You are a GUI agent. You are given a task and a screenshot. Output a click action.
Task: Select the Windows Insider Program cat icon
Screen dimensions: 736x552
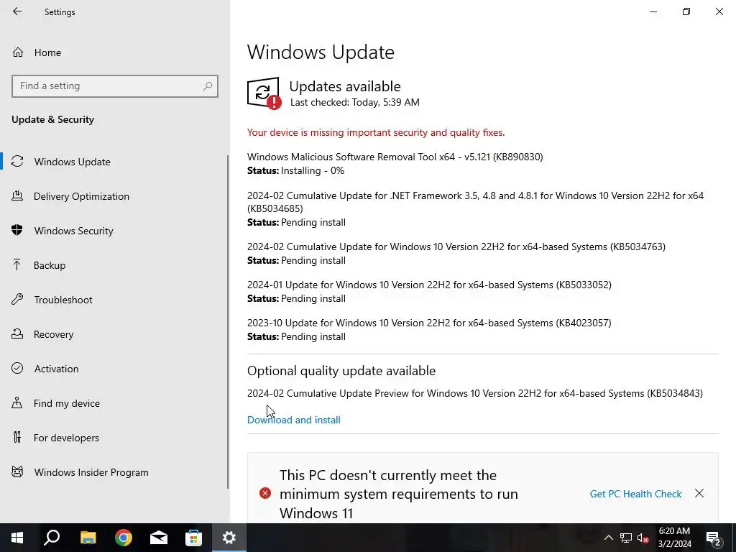[x=17, y=472]
